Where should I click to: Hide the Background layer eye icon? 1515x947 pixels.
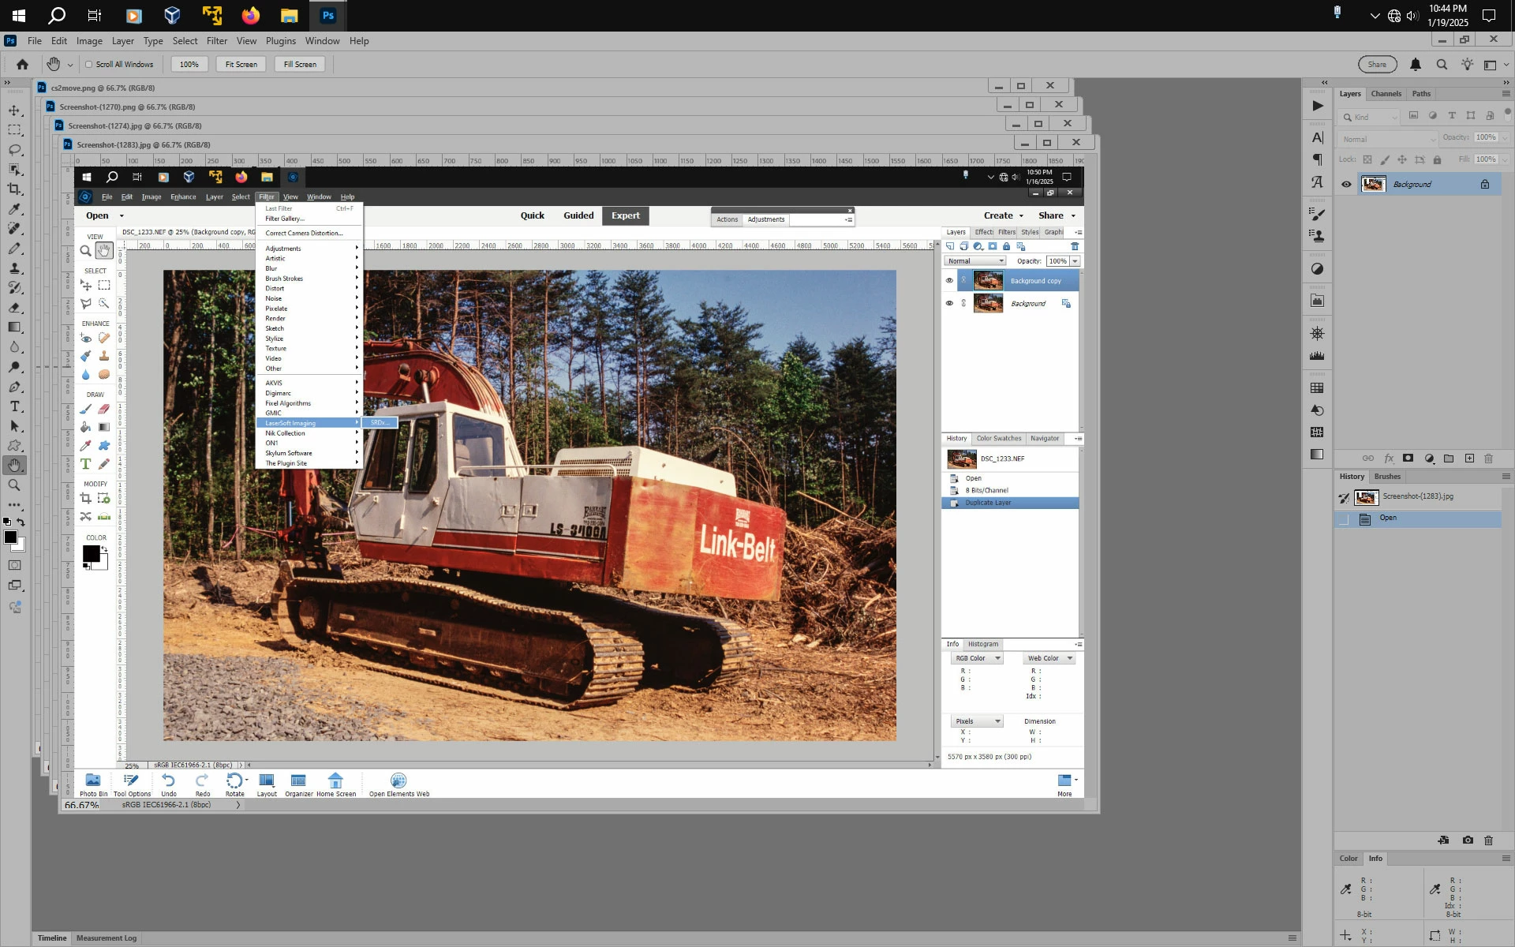1346,185
